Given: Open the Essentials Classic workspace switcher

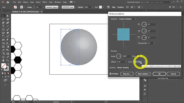Looking at the screenshot, I should [x=135, y=2].
